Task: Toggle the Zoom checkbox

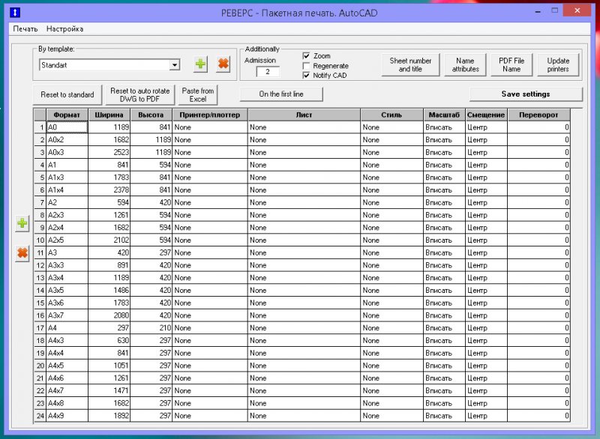Action: (306, 55)
